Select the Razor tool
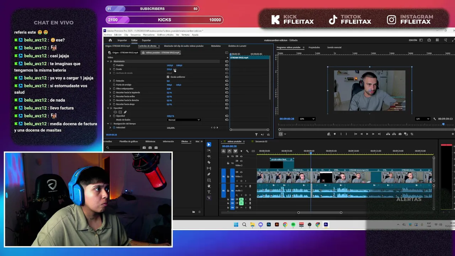 point(209,162)
